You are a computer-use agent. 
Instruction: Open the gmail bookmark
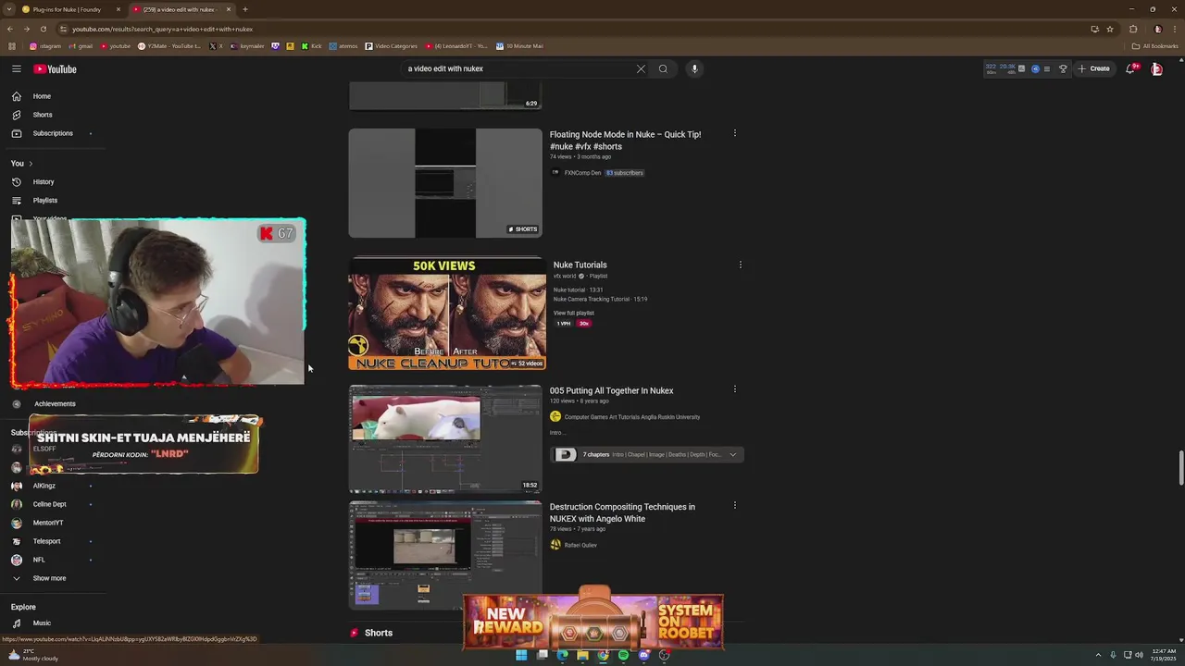click(x=81, y=46)
